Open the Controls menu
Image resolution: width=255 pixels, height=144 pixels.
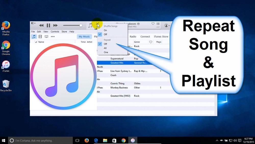point(55,32)
